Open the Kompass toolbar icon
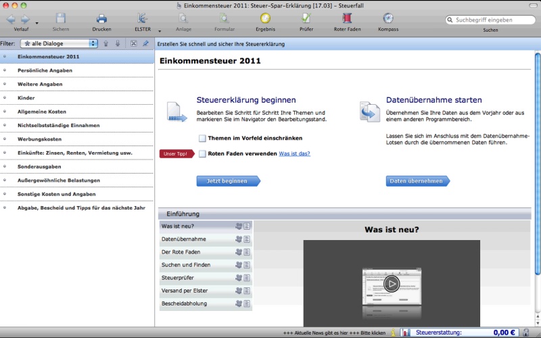The width and height of the screenshot is (541, 338). click(x=388, y=18)
